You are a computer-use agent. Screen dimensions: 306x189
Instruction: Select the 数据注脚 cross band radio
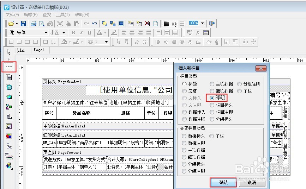(184, 143)
